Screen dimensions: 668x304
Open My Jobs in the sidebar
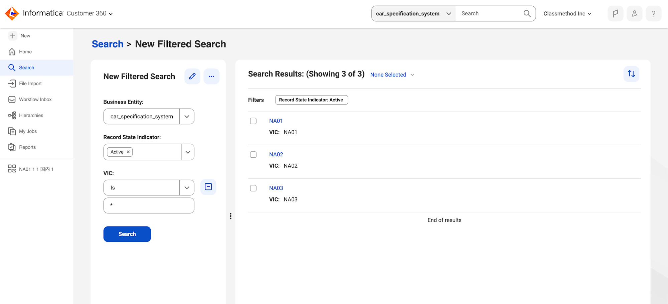pos(28,131)
